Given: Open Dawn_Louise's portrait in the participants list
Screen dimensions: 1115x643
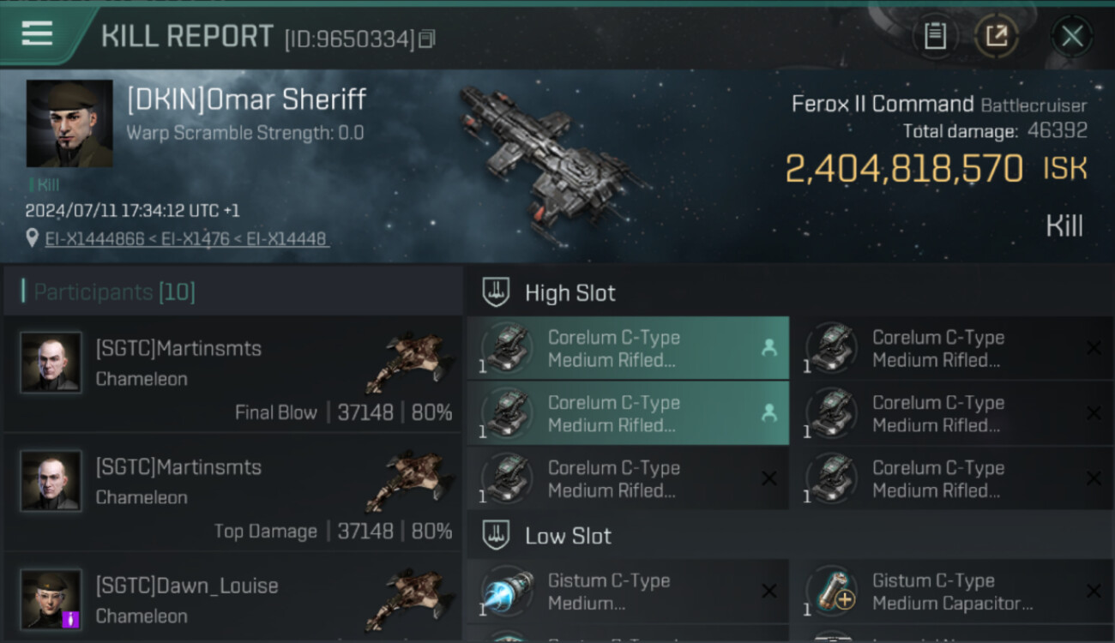Looking at the screenshot, I should point(51,598).
